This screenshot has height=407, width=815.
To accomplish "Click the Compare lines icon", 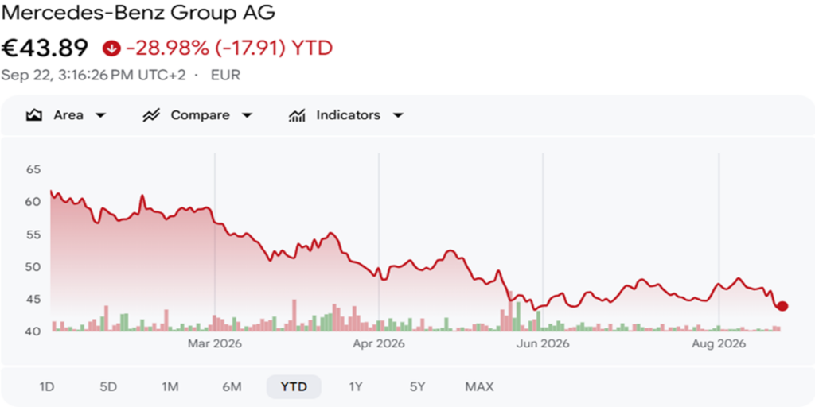I will [x=150, y=115].
